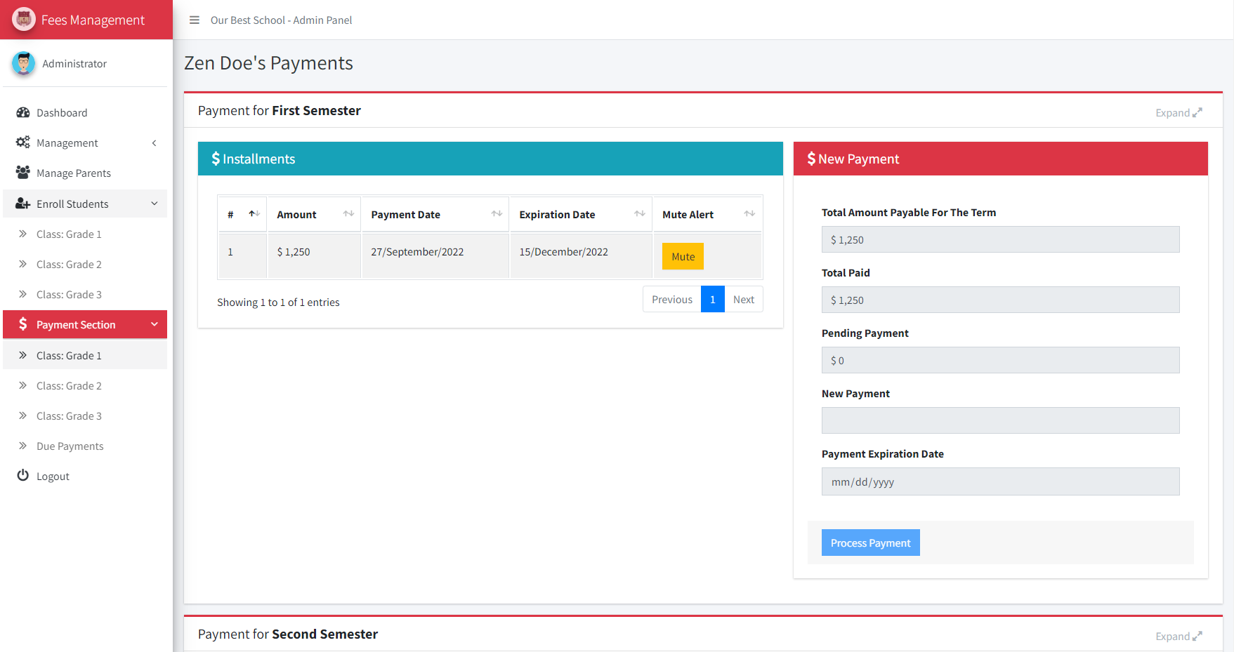Select Class: Grade 2 under Payment Section
This screenshot has width=1234, height=652.
point(69,385)
